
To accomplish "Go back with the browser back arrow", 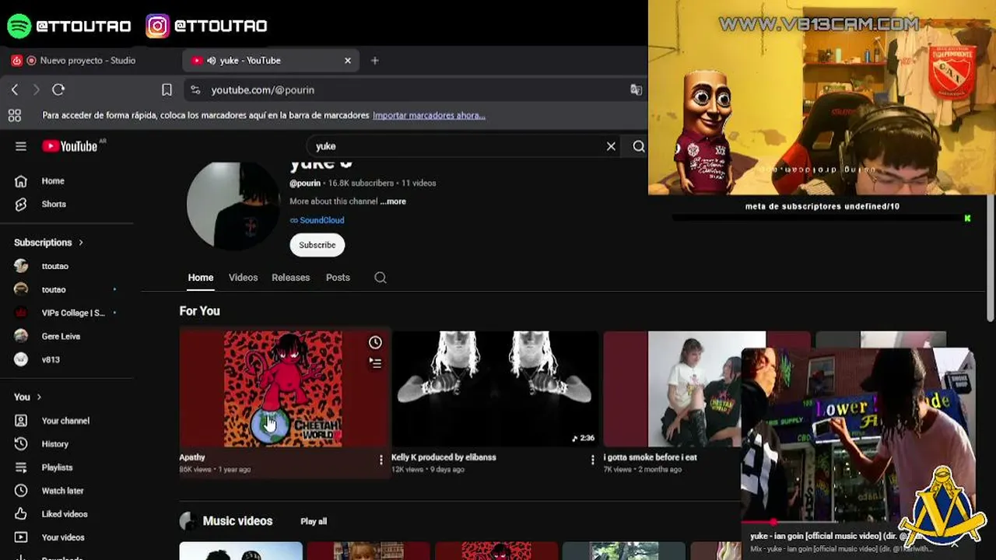I will (x=15, y=90).
